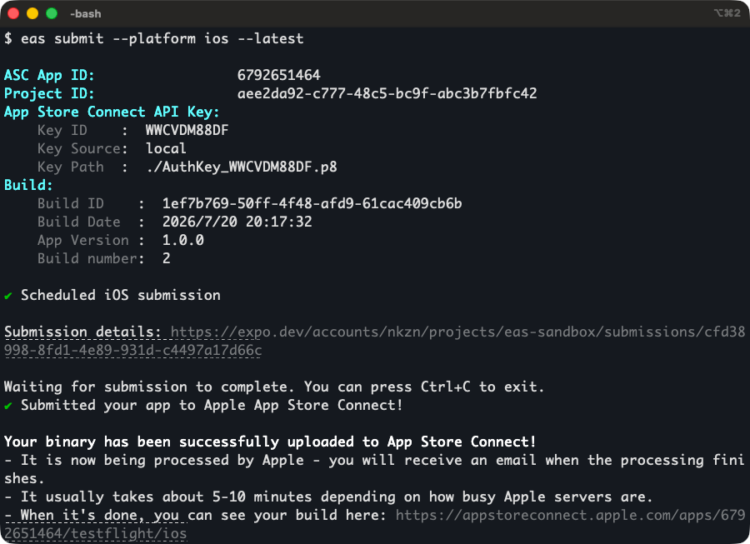Click the green checkmark beside Submitted your app

click(x=8, y=406)
